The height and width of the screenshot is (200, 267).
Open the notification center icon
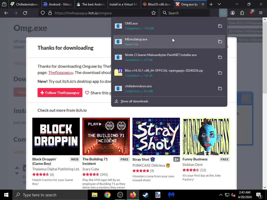coord(259,195)
